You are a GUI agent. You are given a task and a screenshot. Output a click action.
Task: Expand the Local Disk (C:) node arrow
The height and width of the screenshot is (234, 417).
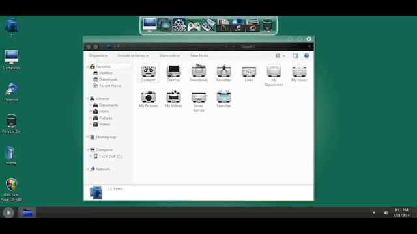pos(91,157)
